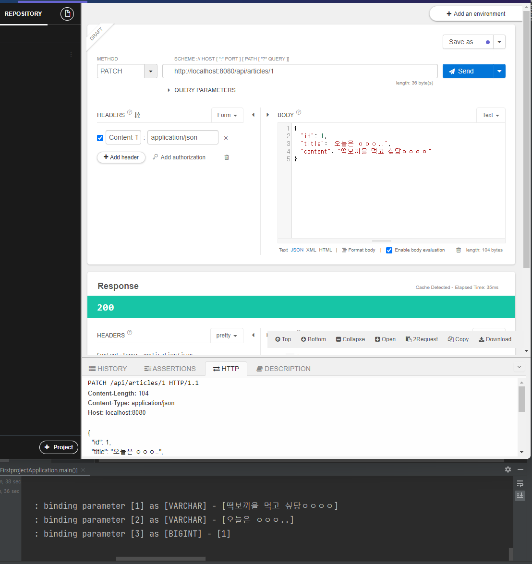Select the HTTP tab
The width and height of the screenshot is (532, 564).
226,369
